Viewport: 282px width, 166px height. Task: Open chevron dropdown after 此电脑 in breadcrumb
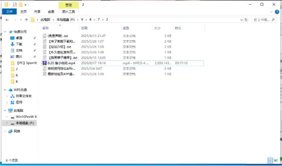click(x=53, y=20)
